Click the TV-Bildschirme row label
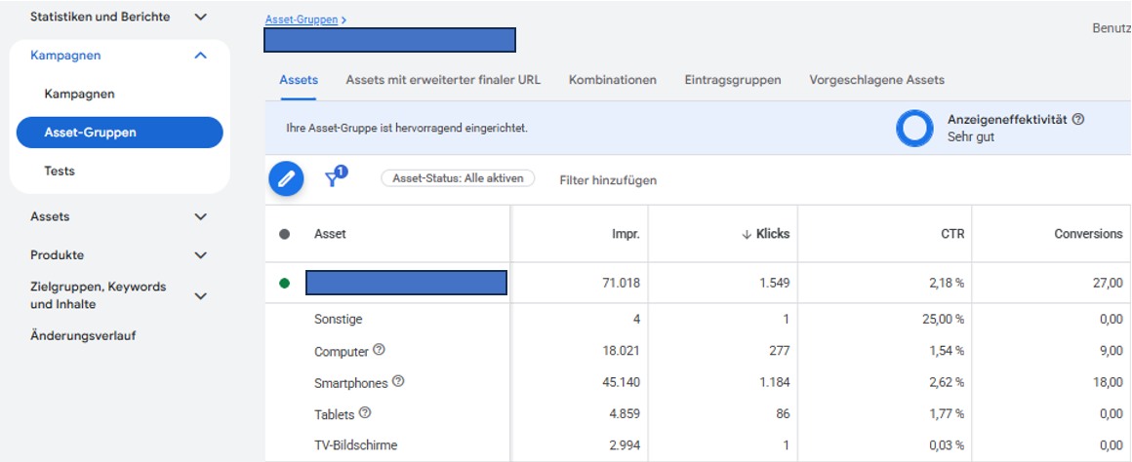 (356, 444)
